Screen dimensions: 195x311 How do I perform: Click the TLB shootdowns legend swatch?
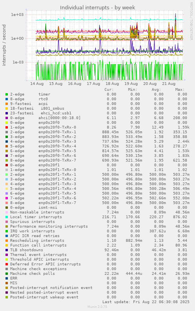click(7, 250)
